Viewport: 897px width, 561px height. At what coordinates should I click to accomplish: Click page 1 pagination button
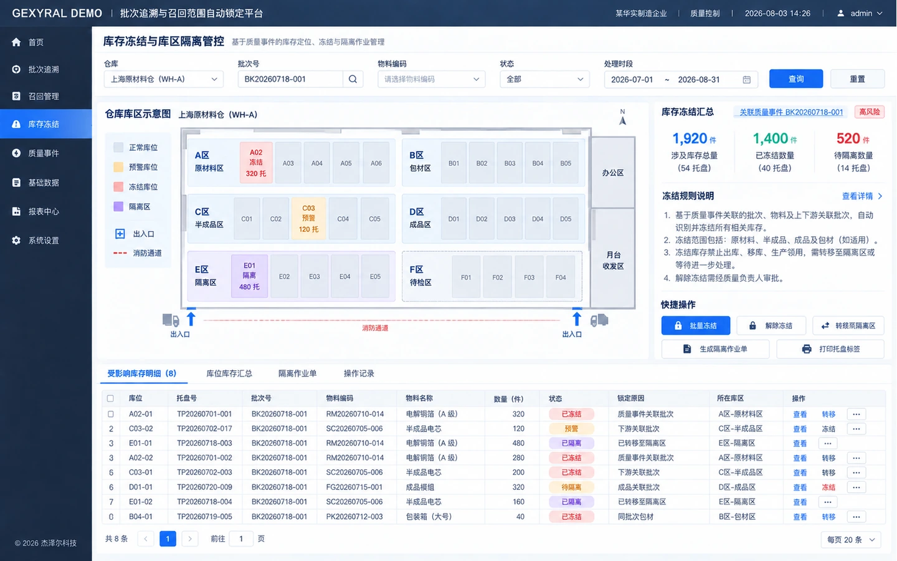(x=168, y=539)
